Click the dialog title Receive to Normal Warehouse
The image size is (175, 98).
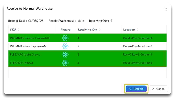(30, 8)
